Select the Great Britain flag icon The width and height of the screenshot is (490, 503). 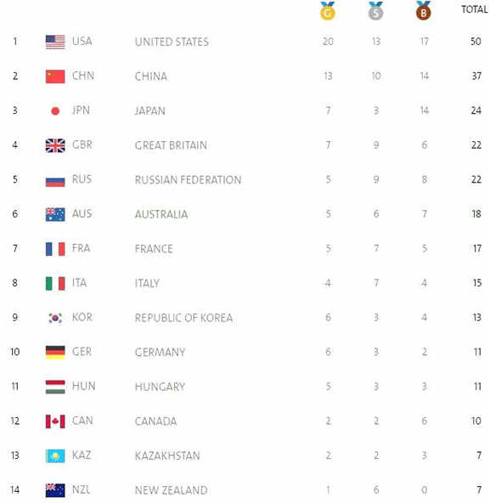pyautogui.click(x=55, y=145)
